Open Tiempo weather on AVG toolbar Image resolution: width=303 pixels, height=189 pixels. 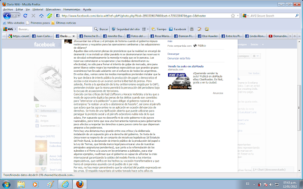159,29
